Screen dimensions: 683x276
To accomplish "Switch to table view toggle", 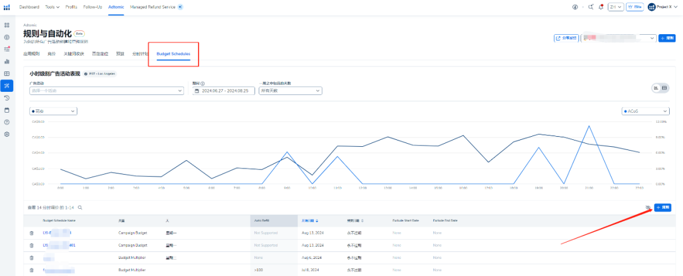I will [664, 87].
